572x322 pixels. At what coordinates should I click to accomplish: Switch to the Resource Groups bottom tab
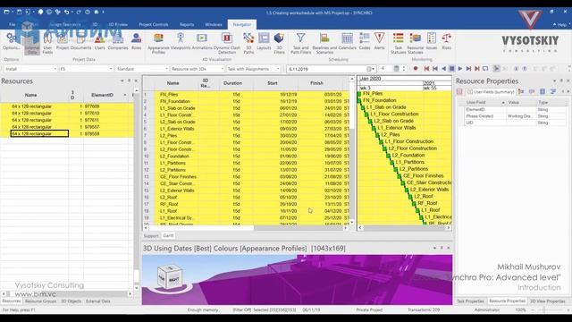coord(40,301)
